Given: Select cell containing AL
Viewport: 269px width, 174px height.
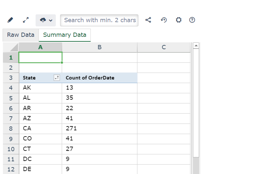Looking at the screenshot, I should point(40,98).
